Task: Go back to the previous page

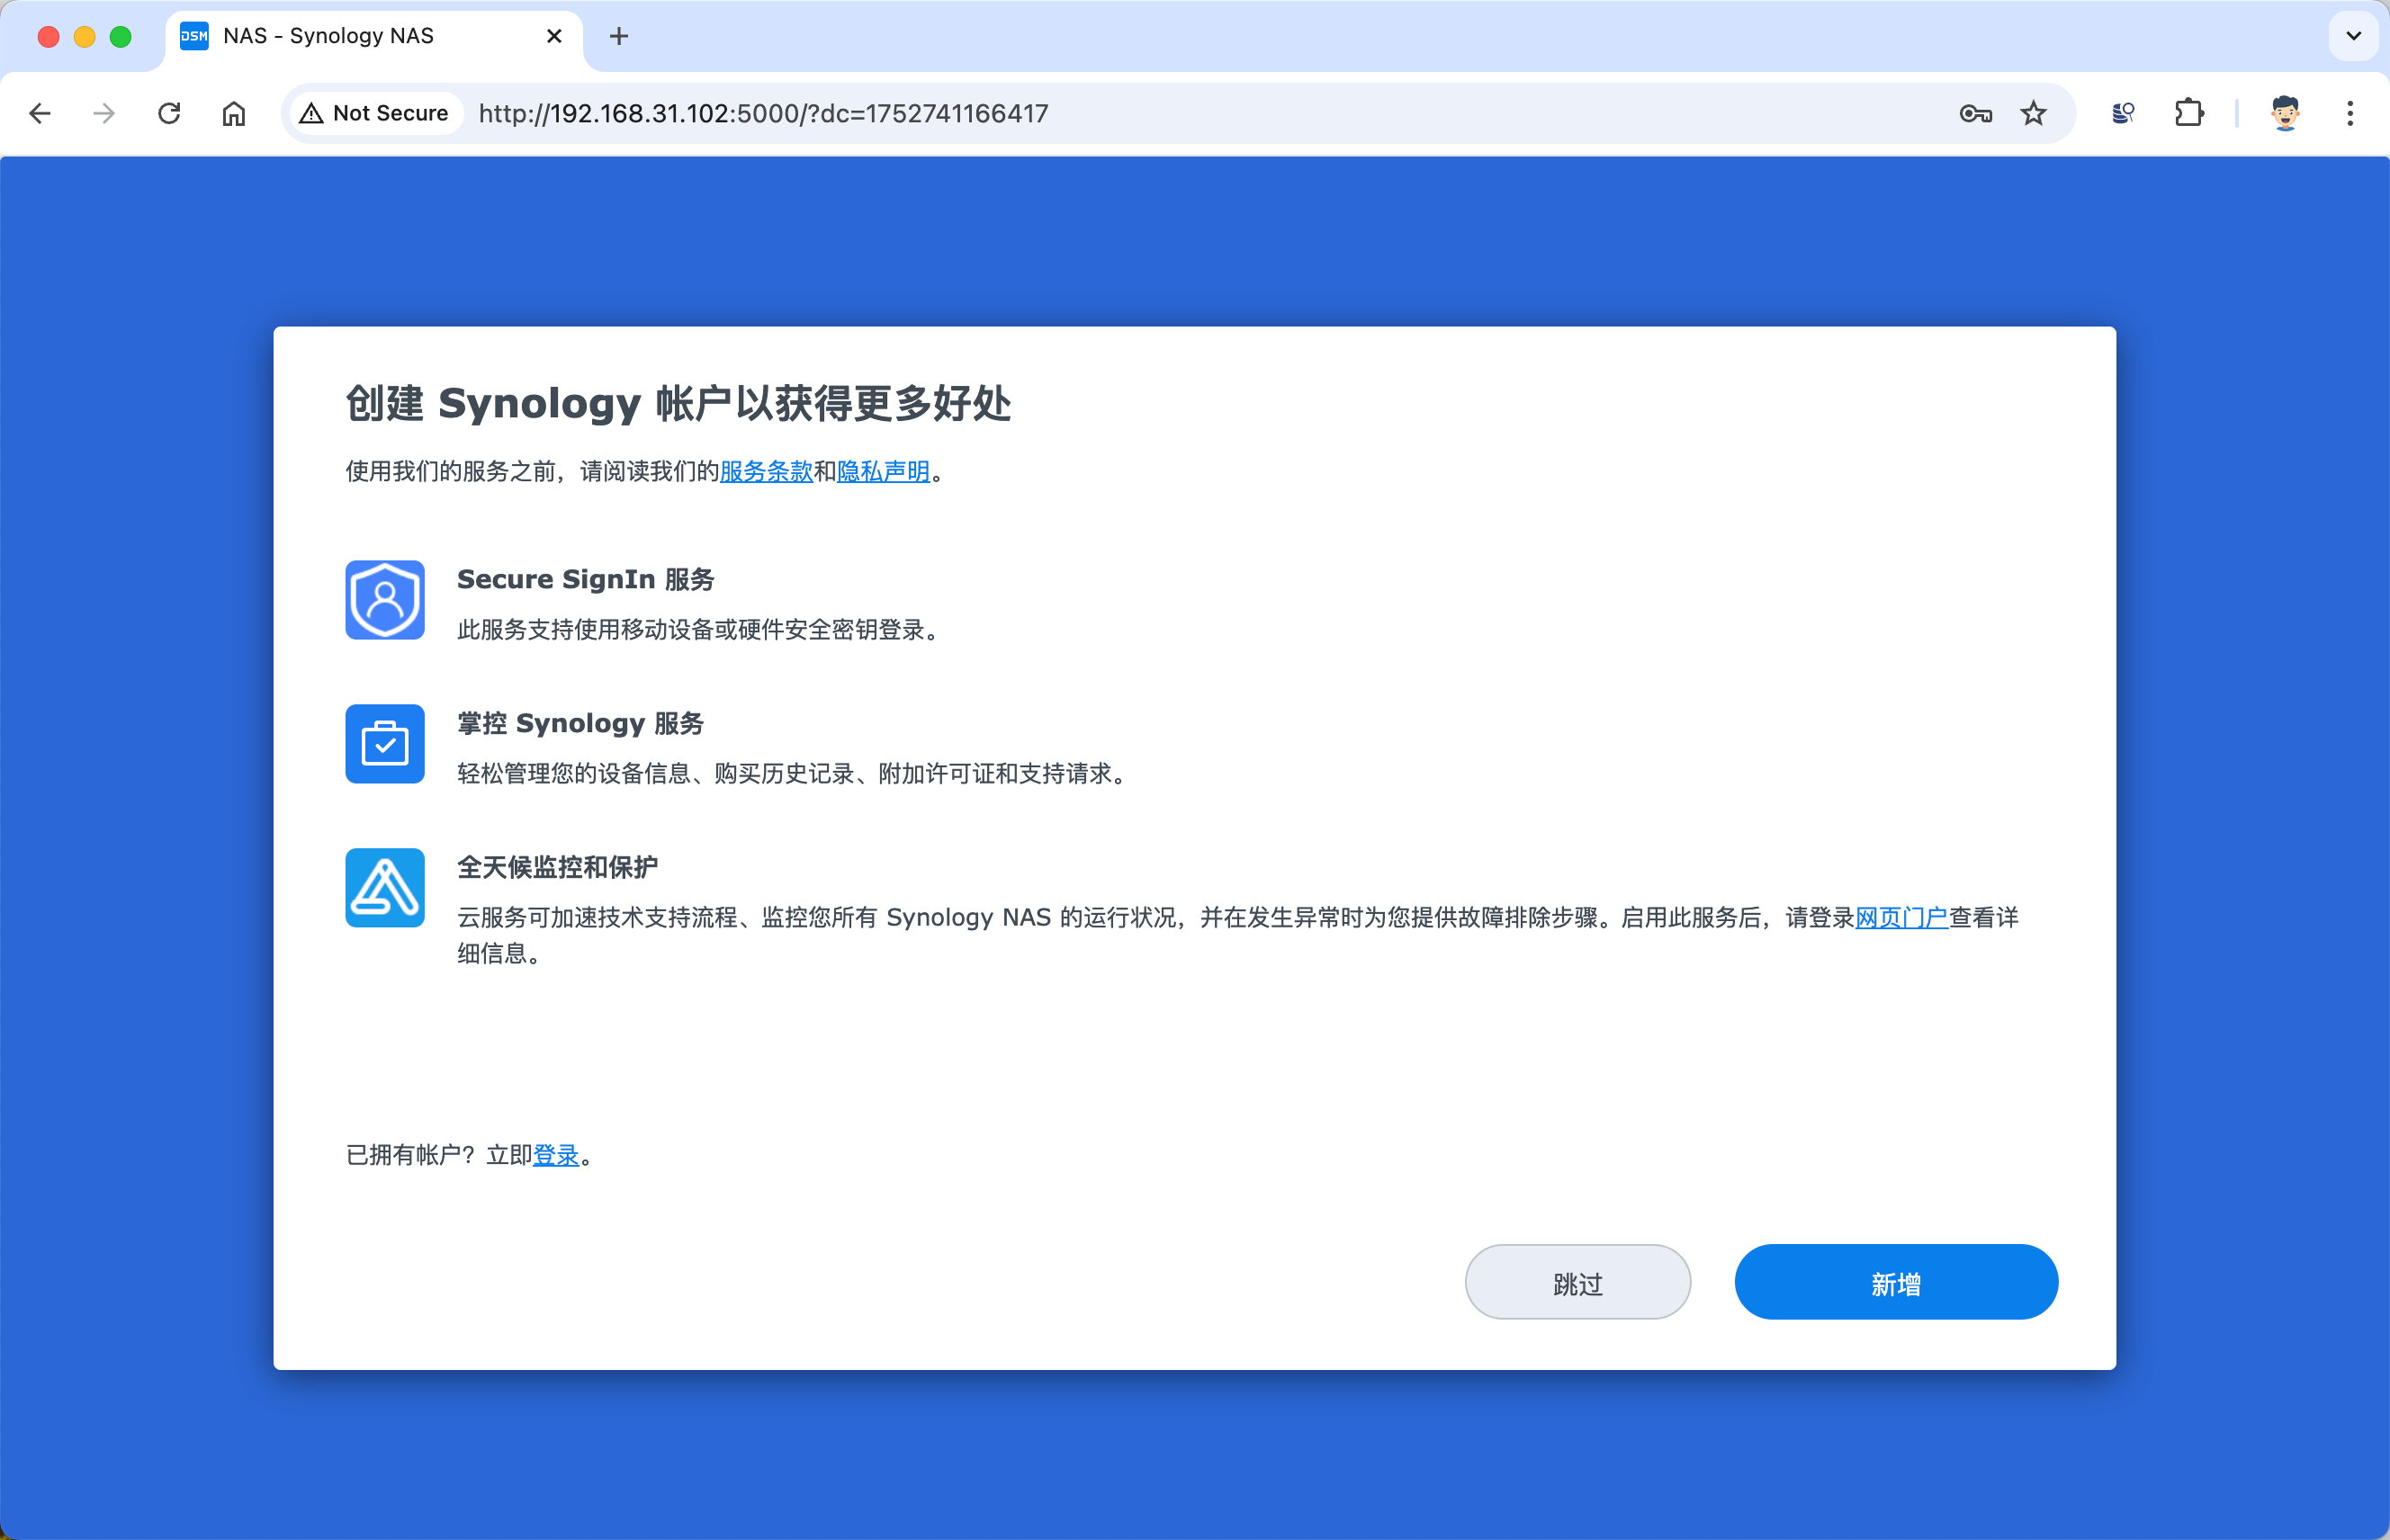Action: pyautogui.click(x=40, y=113)
